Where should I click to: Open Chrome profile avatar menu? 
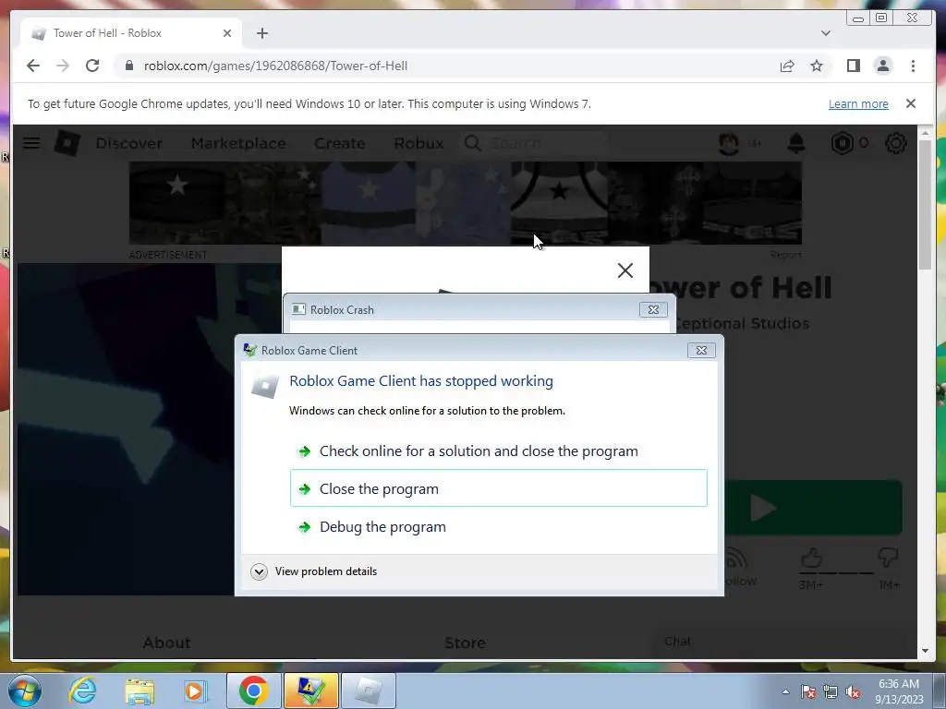[x=882, y=66]
